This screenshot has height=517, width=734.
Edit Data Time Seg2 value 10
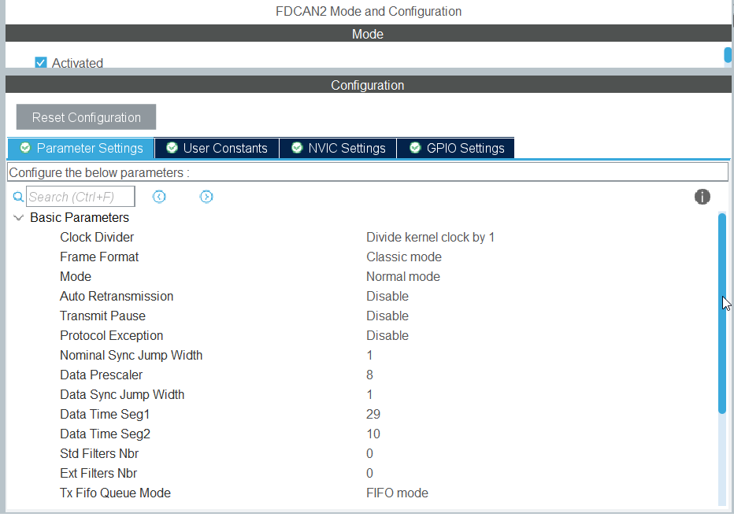point(373,434)
